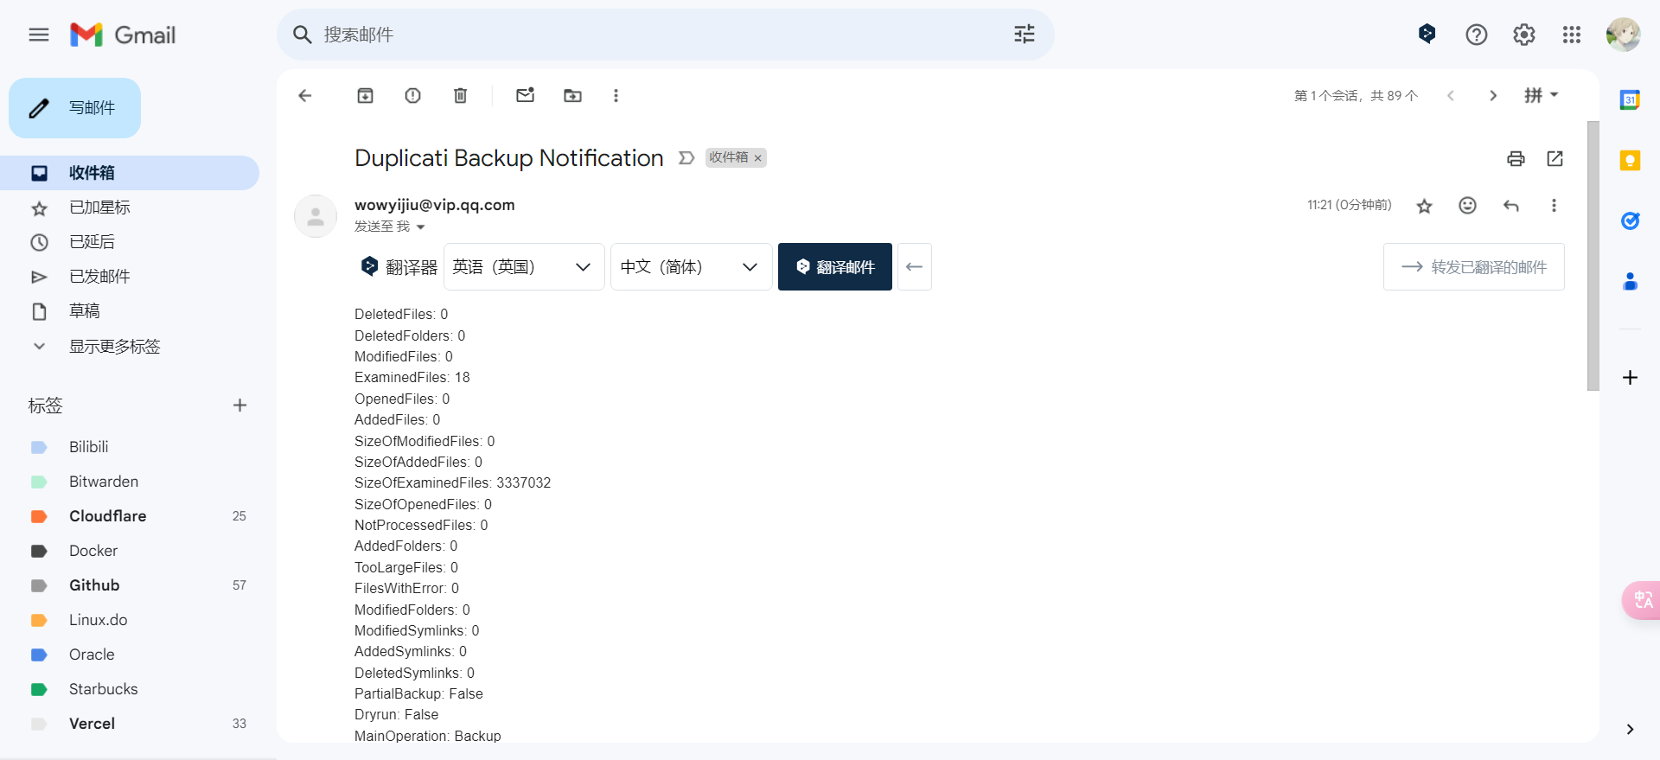Open the account avatar menu
The width and height of the screenshot is (1660, 760).
tap(1623, 35)
